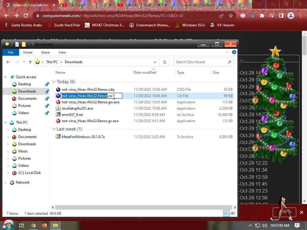Share this page from address bar
The image size is (307, 230).
221,16
